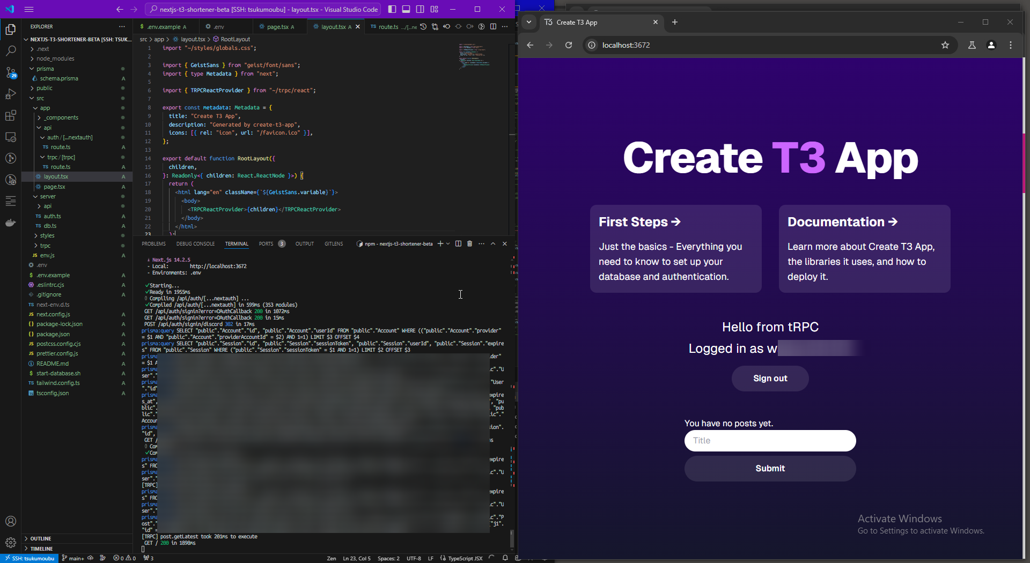Open Chrome three-dot menu
1030x563 pixels.
(x=1011, y=45)
